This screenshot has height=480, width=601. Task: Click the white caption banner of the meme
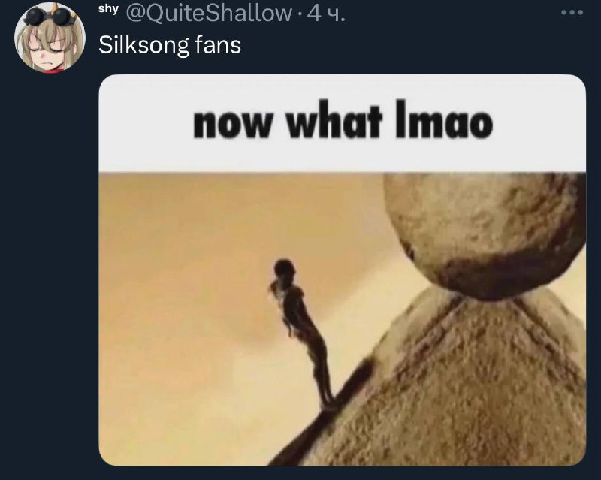pos(343,122)
